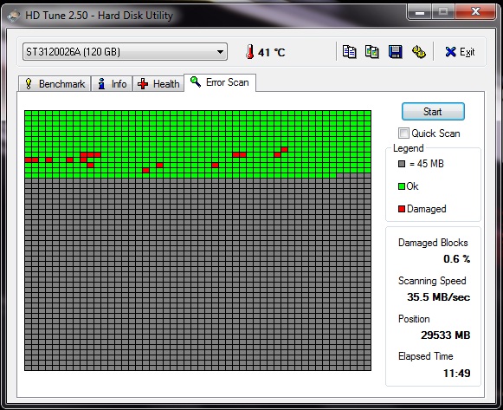The width and height of the screenshot is (503, 410).
Task: Click the Exit button label
Action: (467, 52)
